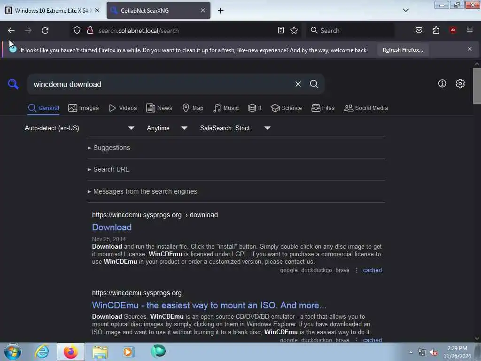Reload the page with the refresh icon
Viewport: 481px width, 361px height.
(x=45, y=31)
